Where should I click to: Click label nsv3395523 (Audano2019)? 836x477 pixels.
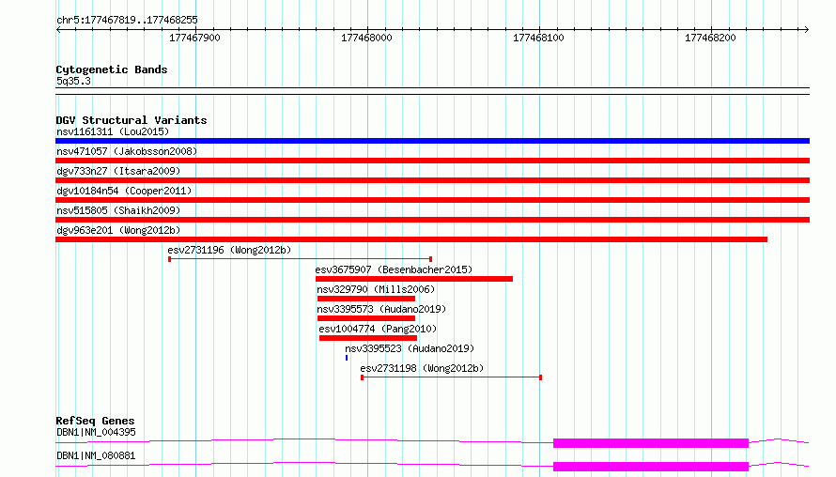pos(410,348)
